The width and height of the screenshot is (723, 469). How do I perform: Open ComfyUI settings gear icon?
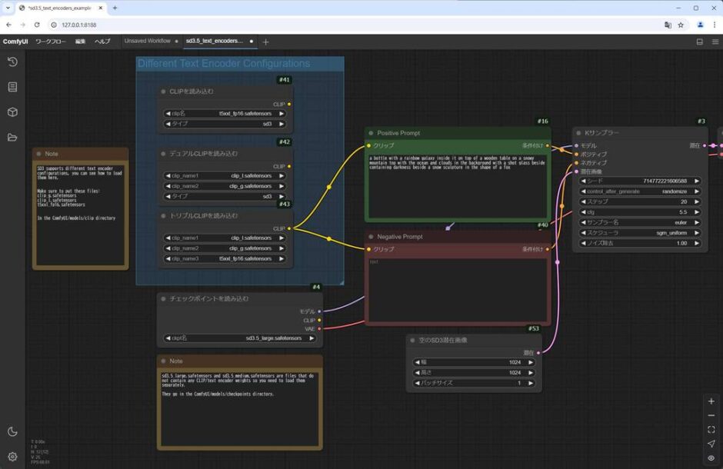pos(12,457)
